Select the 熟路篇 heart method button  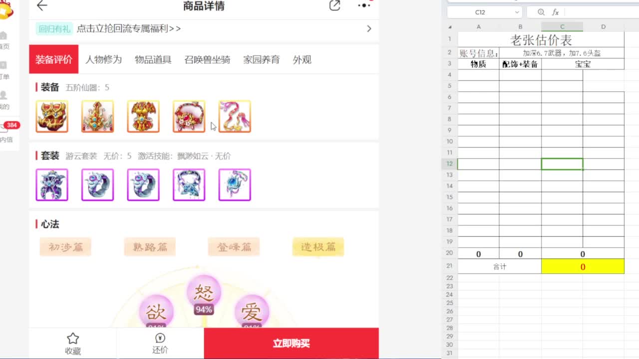tap(150, 247)
